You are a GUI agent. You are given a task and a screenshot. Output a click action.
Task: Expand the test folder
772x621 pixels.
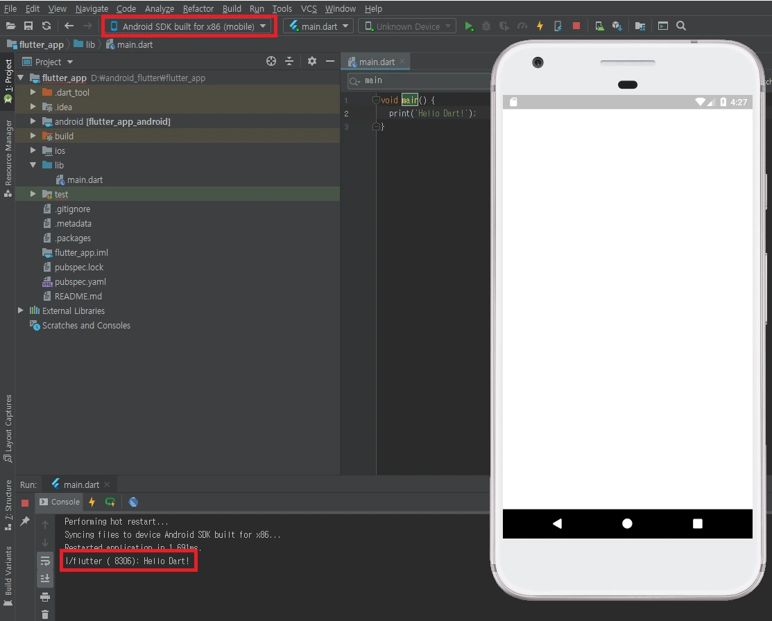(x=33, y=194)
